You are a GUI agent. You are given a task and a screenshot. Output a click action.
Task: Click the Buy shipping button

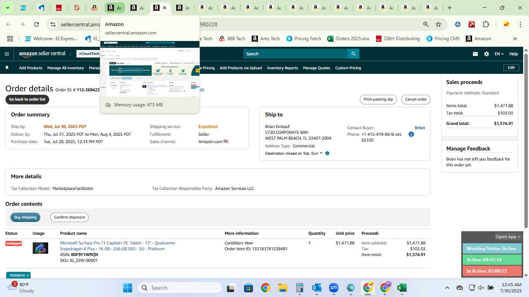pos(25,217)
